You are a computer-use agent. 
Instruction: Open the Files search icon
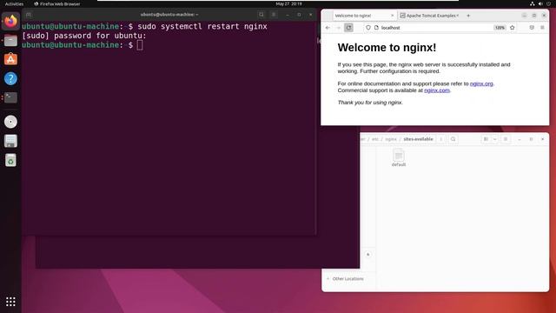453,139
